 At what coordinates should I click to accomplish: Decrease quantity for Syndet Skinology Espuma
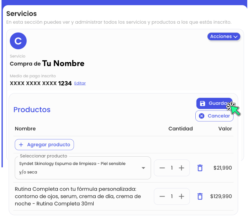[162, 168]
